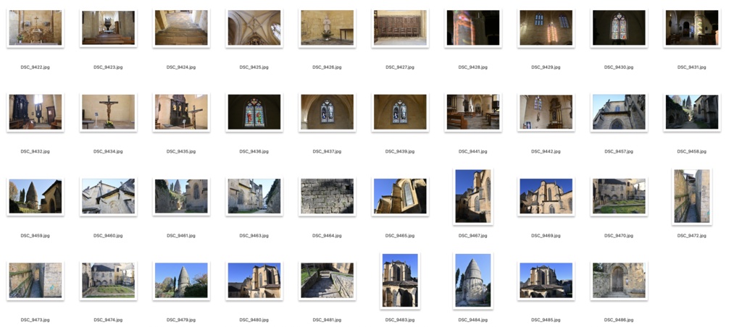742x327 pixels.
Task: Click the file name DSC_9422.jpg
Action: pos(35,67)
